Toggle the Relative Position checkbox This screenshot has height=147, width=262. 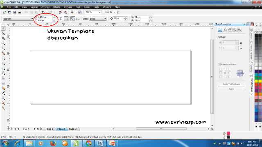(219, 65)
